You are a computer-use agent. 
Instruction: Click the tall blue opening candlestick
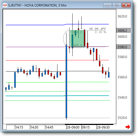(x=67, y=81)
